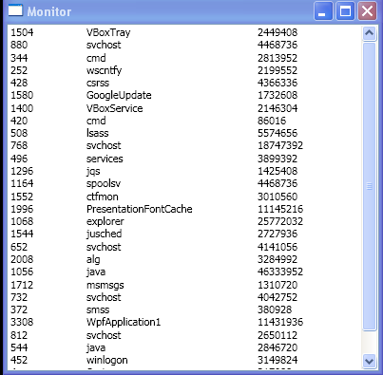Click memory value 5574656
The image size is (383, 375).
click(x=278, y=133)
